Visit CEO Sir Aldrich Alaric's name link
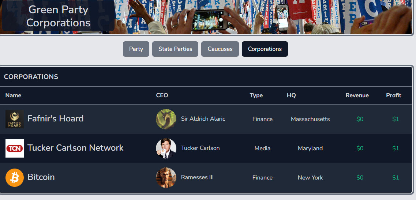This screenshot has height=200, width=416. (203, 119)
